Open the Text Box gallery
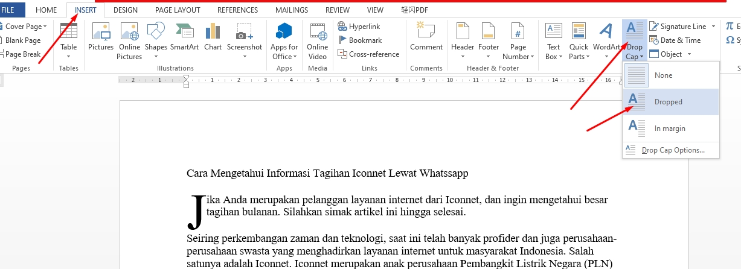Image resolution: width=741 pixels, height=269 pixels. pos(553,41)
